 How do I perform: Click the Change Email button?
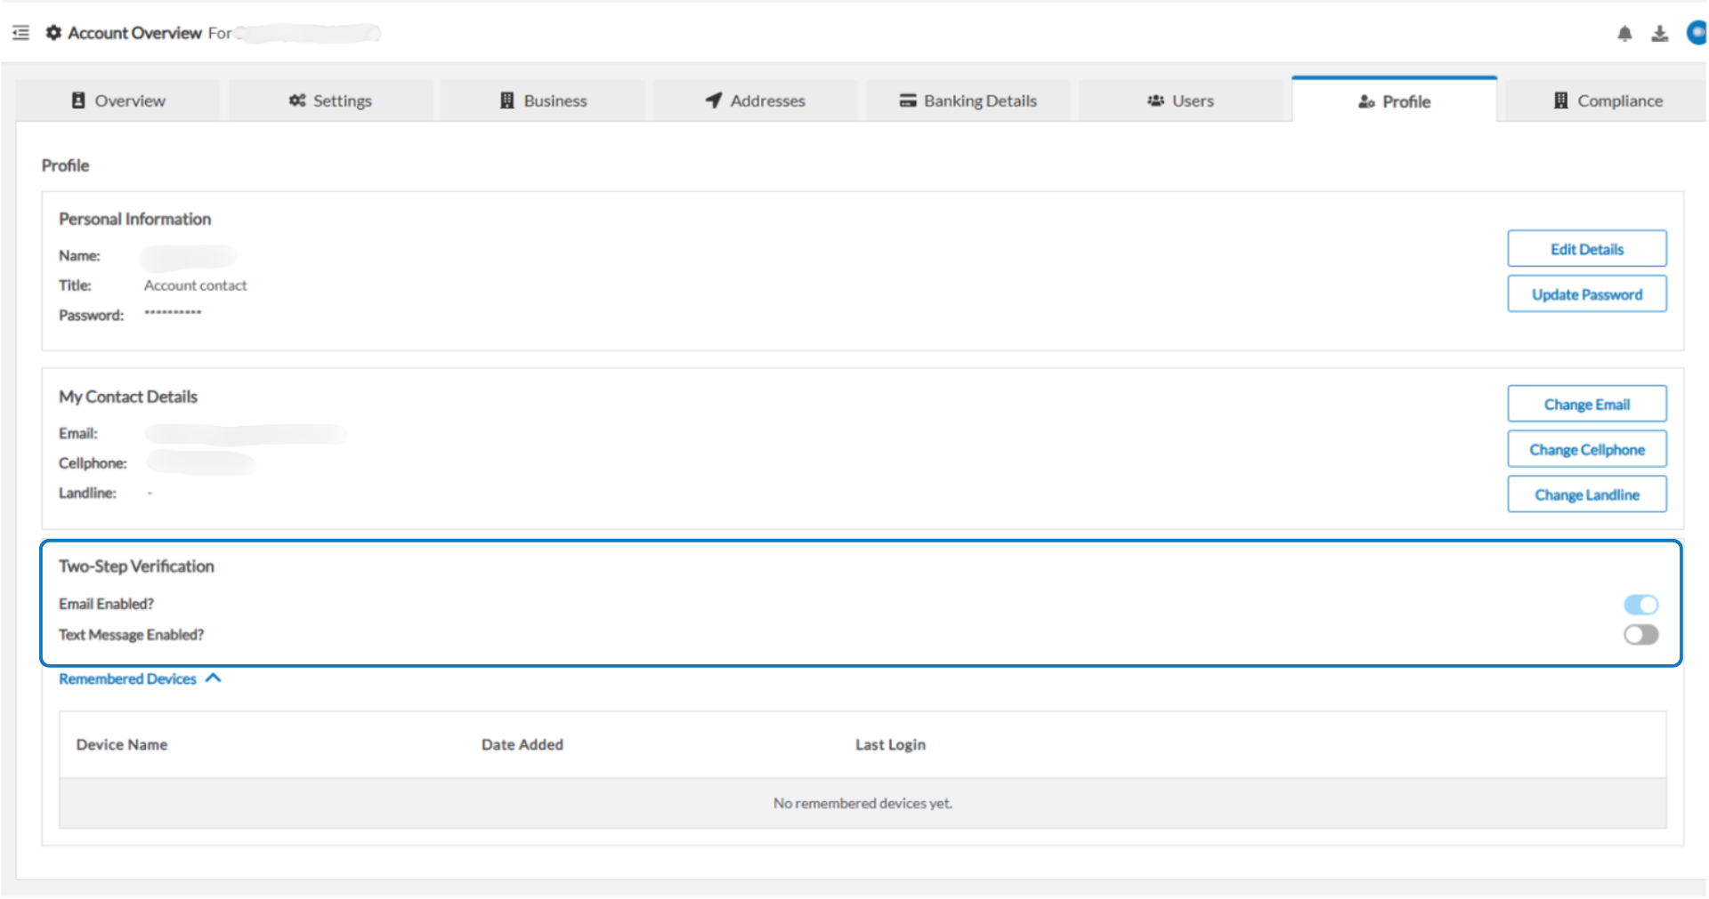coord(1587,405)
